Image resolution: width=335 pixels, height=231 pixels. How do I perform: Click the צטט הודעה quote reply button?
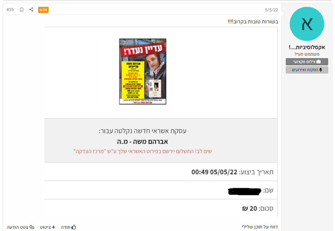pyautogui.click(x=21, y=227)
